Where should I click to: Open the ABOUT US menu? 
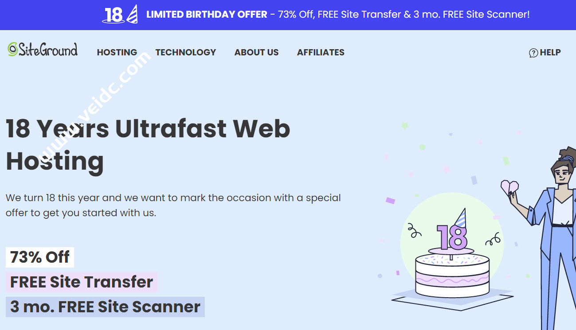coord(256,52)
